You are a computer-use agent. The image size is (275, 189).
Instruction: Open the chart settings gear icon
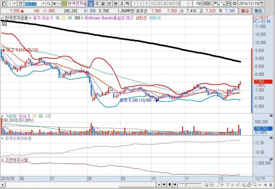[x=235, y=3]
